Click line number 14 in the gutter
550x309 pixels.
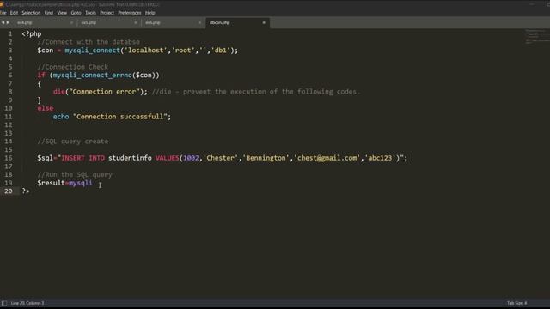click(9, 142)
